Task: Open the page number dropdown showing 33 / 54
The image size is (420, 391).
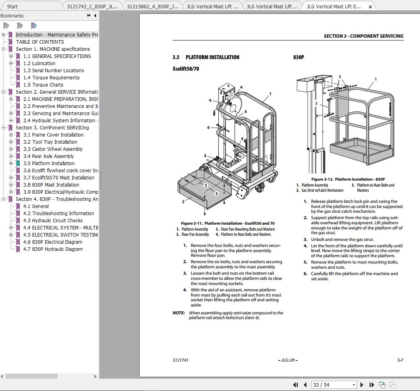Action: pos(354,385)
